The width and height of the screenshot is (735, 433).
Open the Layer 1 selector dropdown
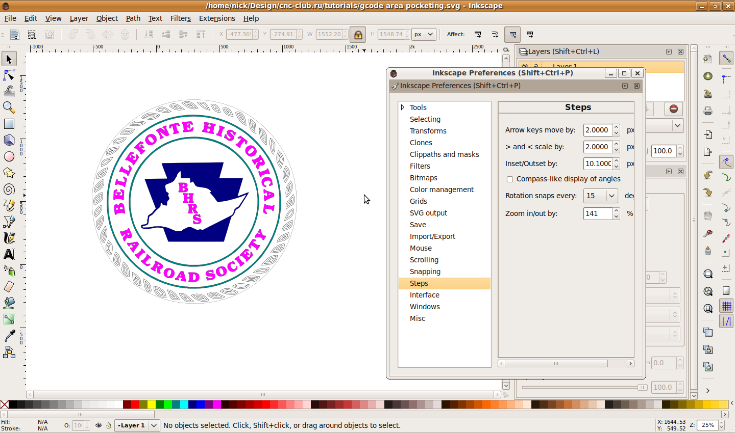[x=137, y=425]
